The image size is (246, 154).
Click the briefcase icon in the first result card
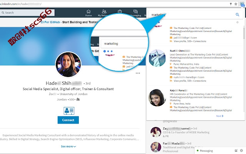(x=171, y=28)
